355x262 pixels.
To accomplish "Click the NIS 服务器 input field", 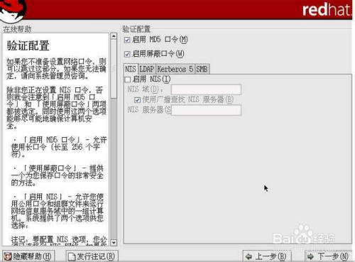I will pyautogui.click(x=206, y=110).
